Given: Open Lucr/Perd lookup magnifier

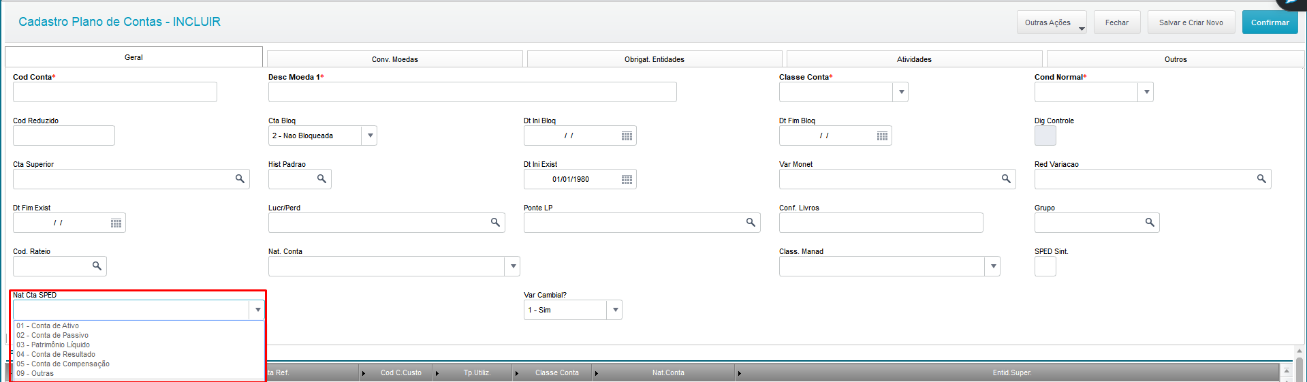Looking at the screenshot, I should (495, 223).
